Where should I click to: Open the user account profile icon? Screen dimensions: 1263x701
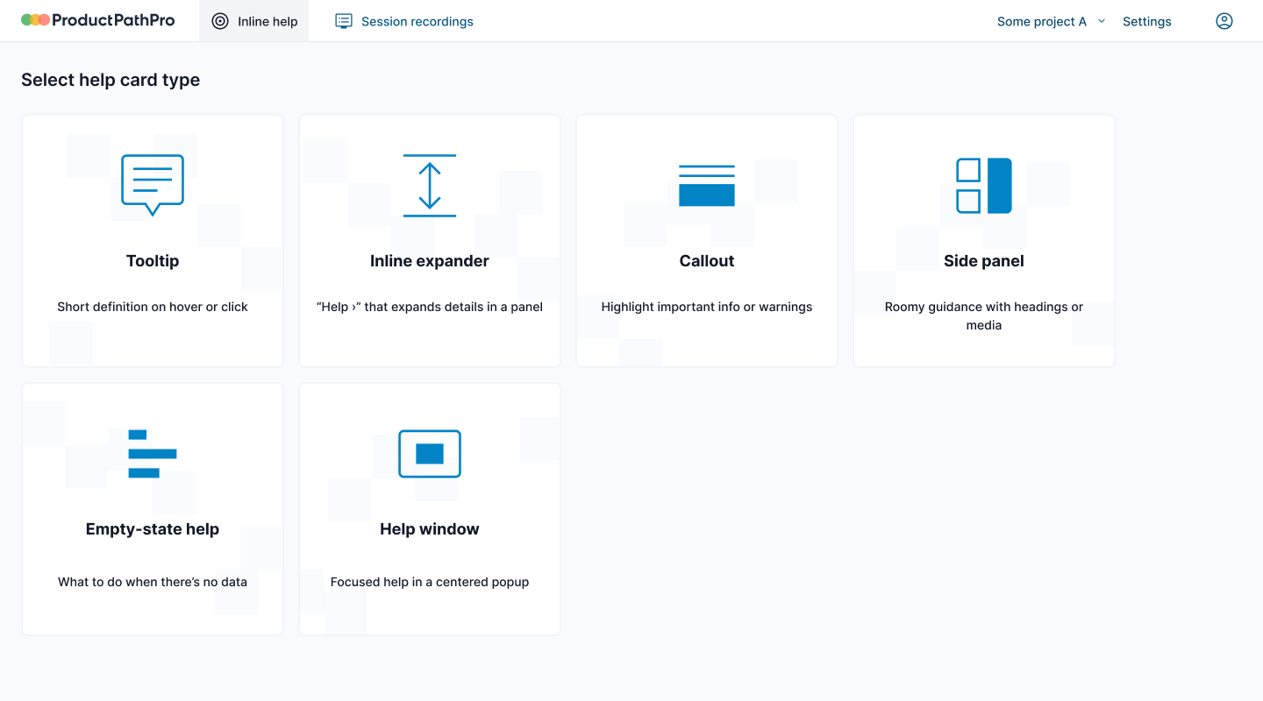coord(1224,21)
